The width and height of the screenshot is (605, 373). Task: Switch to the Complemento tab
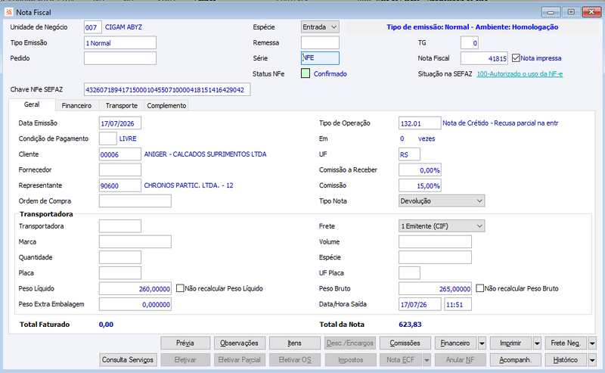[x=166, y=105]
